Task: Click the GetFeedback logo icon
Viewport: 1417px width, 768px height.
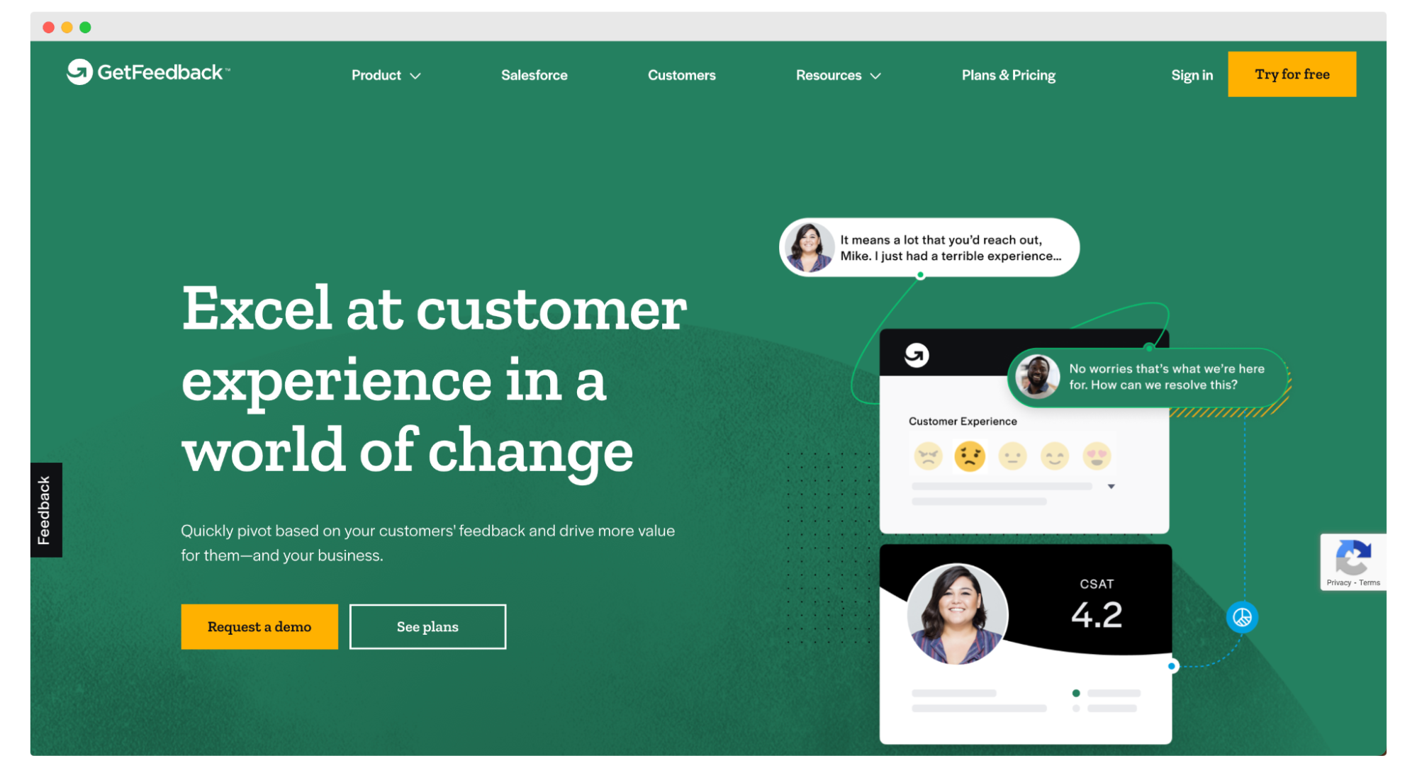Action: pyautogui.click(x=77, y=74)
